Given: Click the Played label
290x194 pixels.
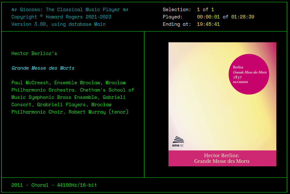Looking at the screenshot, I should 172,17.
